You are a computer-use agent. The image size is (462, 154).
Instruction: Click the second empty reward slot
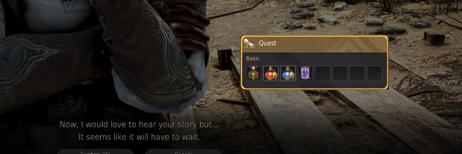340,73
